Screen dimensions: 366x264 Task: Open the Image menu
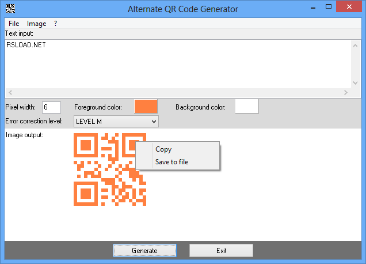(x=36, y=24)
